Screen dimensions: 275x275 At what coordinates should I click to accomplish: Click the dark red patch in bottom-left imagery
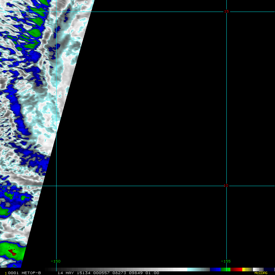coord(12,252)
